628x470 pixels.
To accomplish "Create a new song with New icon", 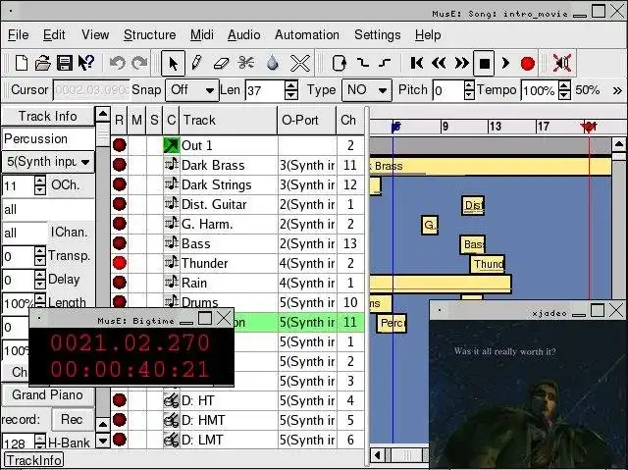I will click(22, 63).
